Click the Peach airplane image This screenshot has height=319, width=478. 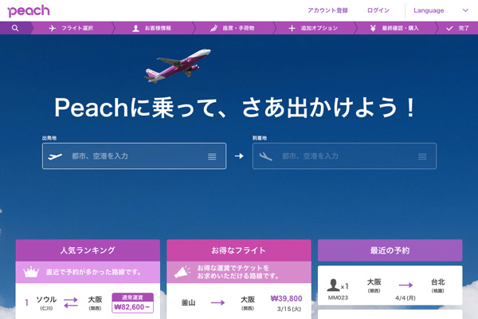click(178, 66)
